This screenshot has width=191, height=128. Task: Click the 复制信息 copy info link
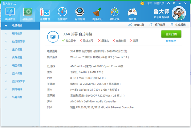[x=171, y=41]
